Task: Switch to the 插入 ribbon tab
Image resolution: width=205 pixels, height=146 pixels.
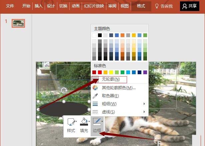Action: click(39, 6)
